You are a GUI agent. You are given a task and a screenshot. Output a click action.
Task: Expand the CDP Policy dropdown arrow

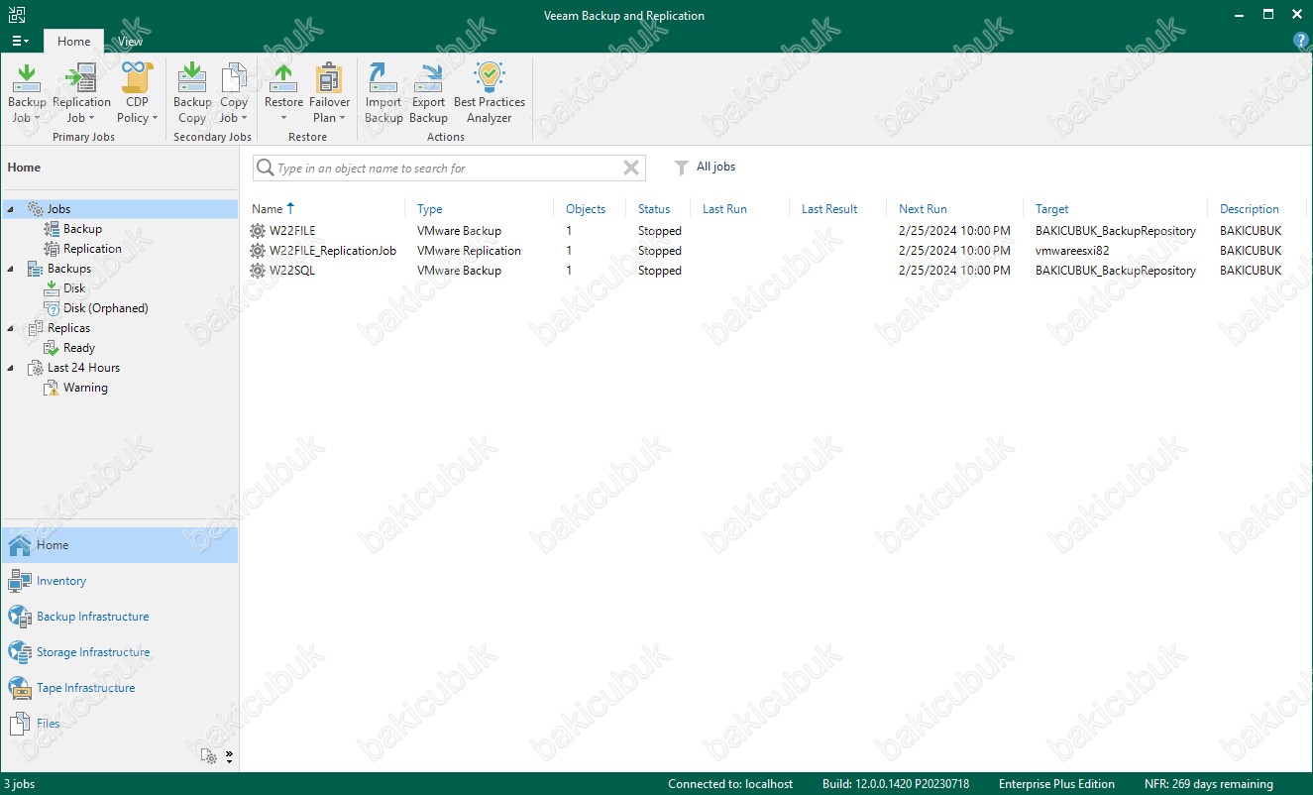pos(156,118)
